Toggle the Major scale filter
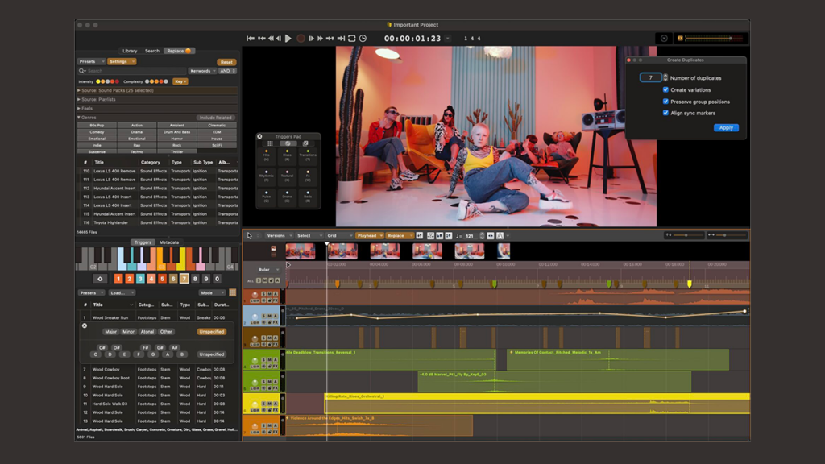The height and width of the screenshot is (464, 825). [x=110, y=332]
